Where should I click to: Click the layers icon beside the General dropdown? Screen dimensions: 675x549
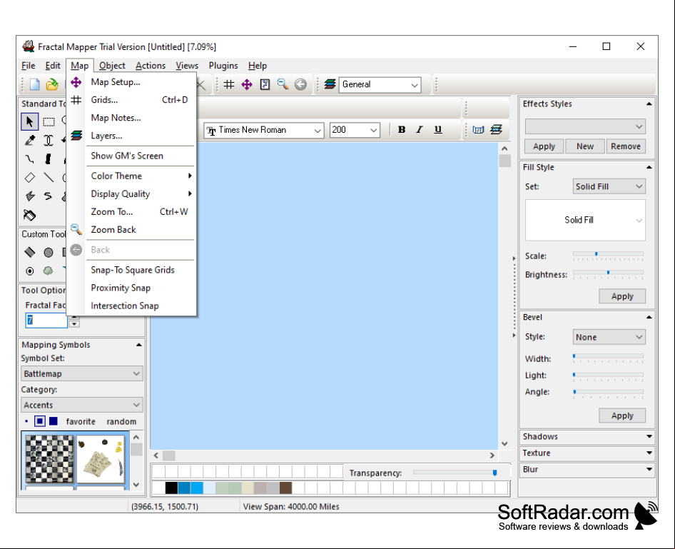point(330,84)
